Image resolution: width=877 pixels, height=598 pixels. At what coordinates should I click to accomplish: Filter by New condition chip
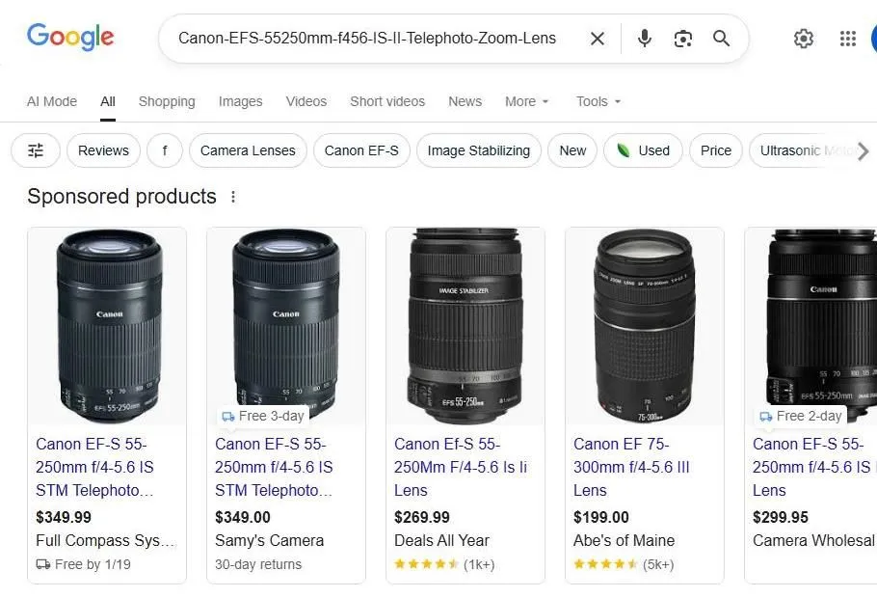(572, 150)
